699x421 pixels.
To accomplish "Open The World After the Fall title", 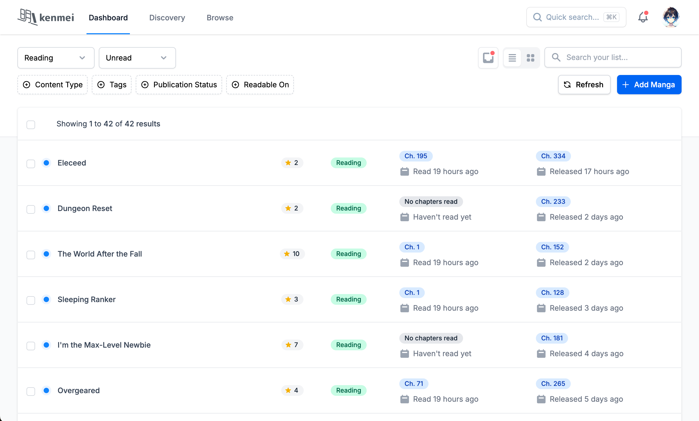I will click(100, 254).
